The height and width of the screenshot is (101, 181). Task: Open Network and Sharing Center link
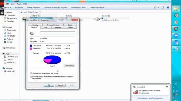tap(150, 98)
